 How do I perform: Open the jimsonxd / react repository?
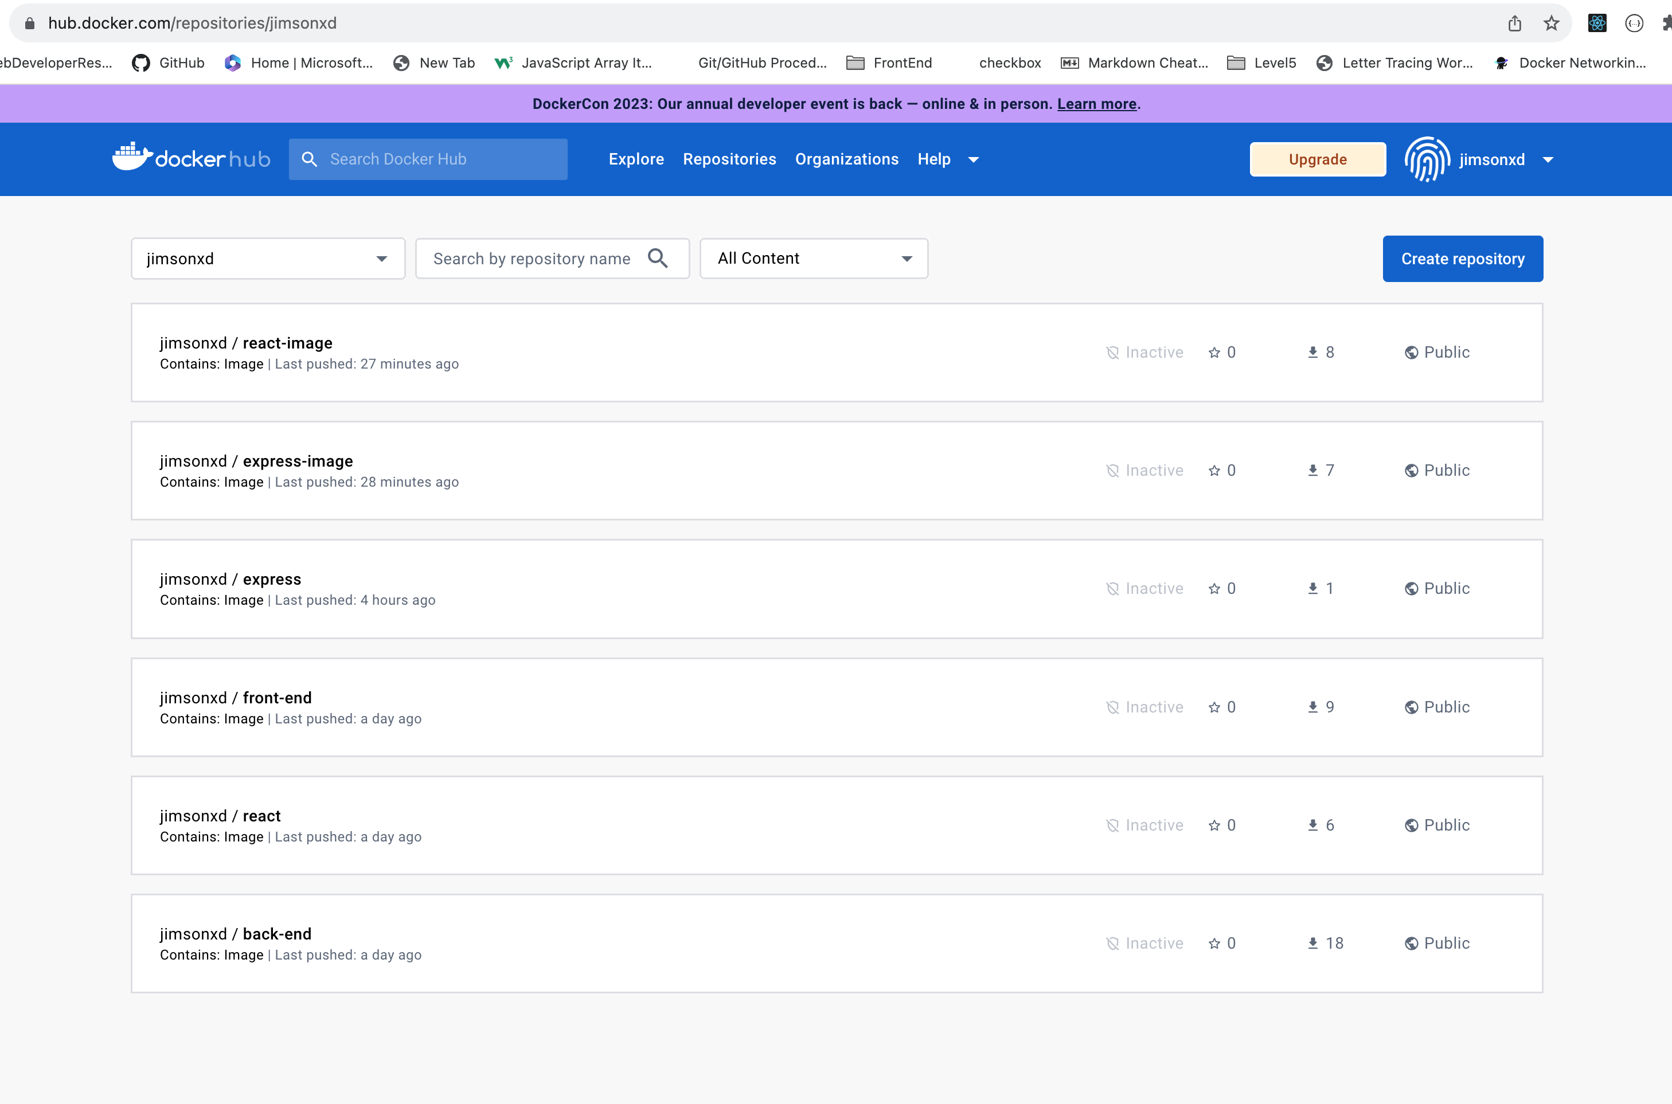point(220,816)
